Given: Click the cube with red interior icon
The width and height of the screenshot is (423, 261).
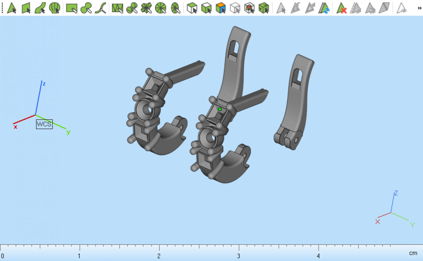Looking at the screenshot, I should tap(250, 8).
